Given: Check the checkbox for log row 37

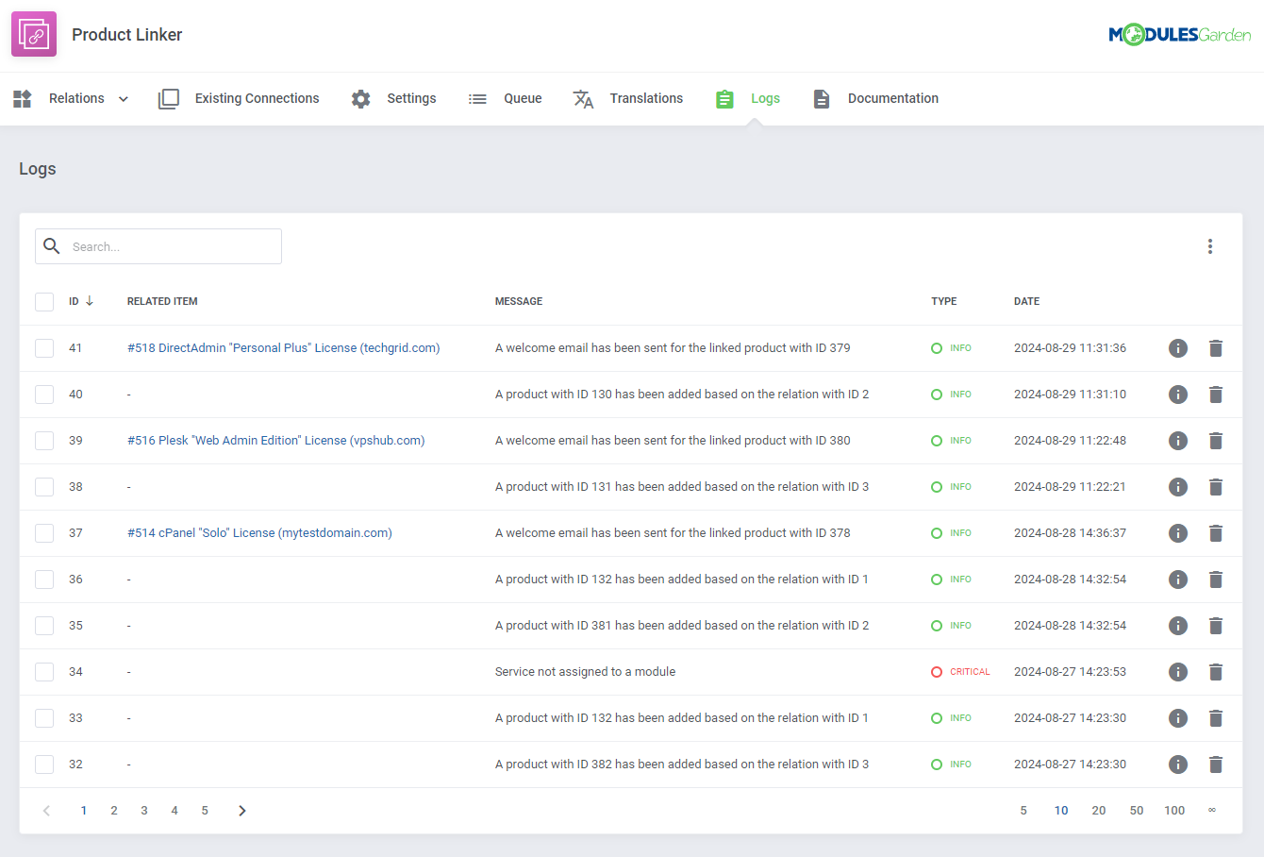Looking at the screenshot, I should pyautogui.click(x=44, y=533).
